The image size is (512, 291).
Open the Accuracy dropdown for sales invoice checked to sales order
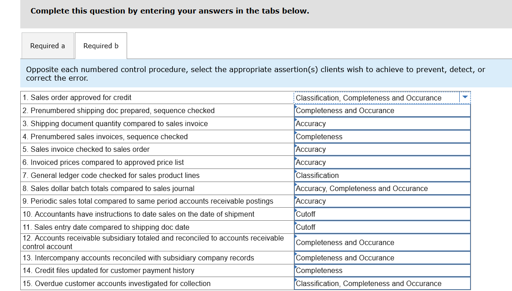[x=382, y=149]
